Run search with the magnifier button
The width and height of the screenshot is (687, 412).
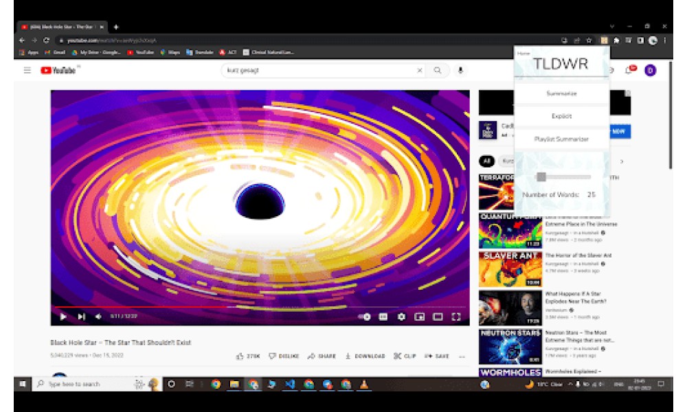tap(438, 70)
